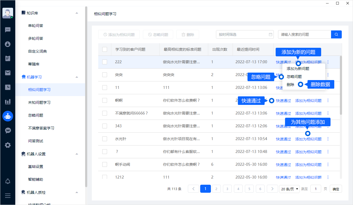Open 单轮问答 in the sidebar
Image resolution: width=353 pixels, height=205 pixels.
36,26
